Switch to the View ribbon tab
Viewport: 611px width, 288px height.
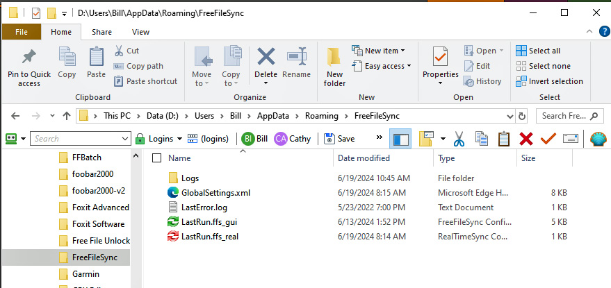pos(140,32)
